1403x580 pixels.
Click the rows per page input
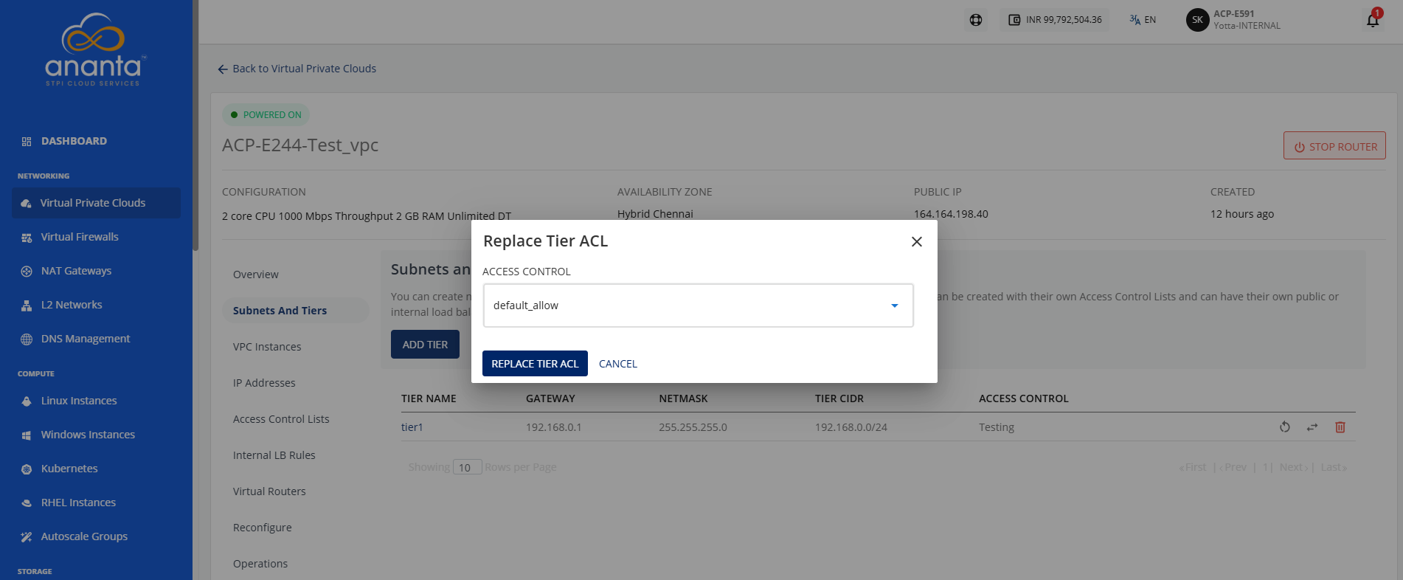[467, 467]
